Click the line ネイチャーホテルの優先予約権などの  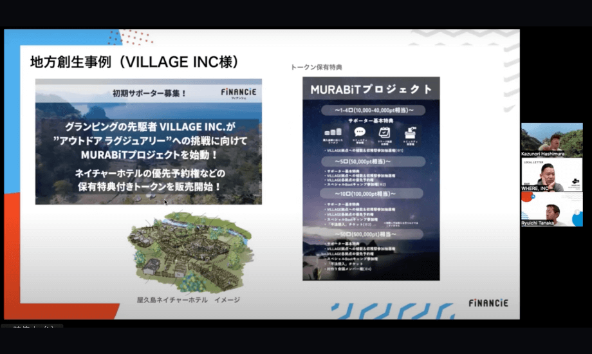150,173
